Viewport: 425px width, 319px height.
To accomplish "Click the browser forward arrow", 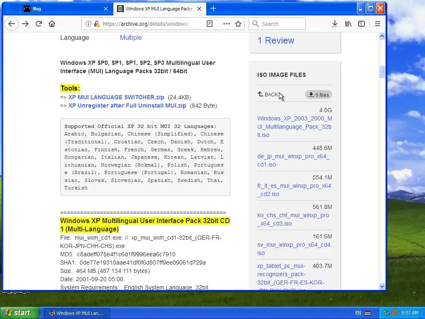I will [x=25, y=24].
